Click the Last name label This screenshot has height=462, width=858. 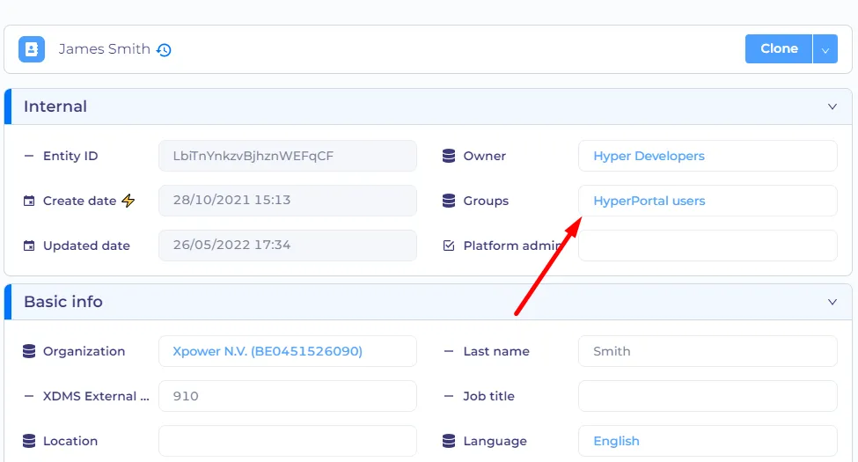(496, 351)
